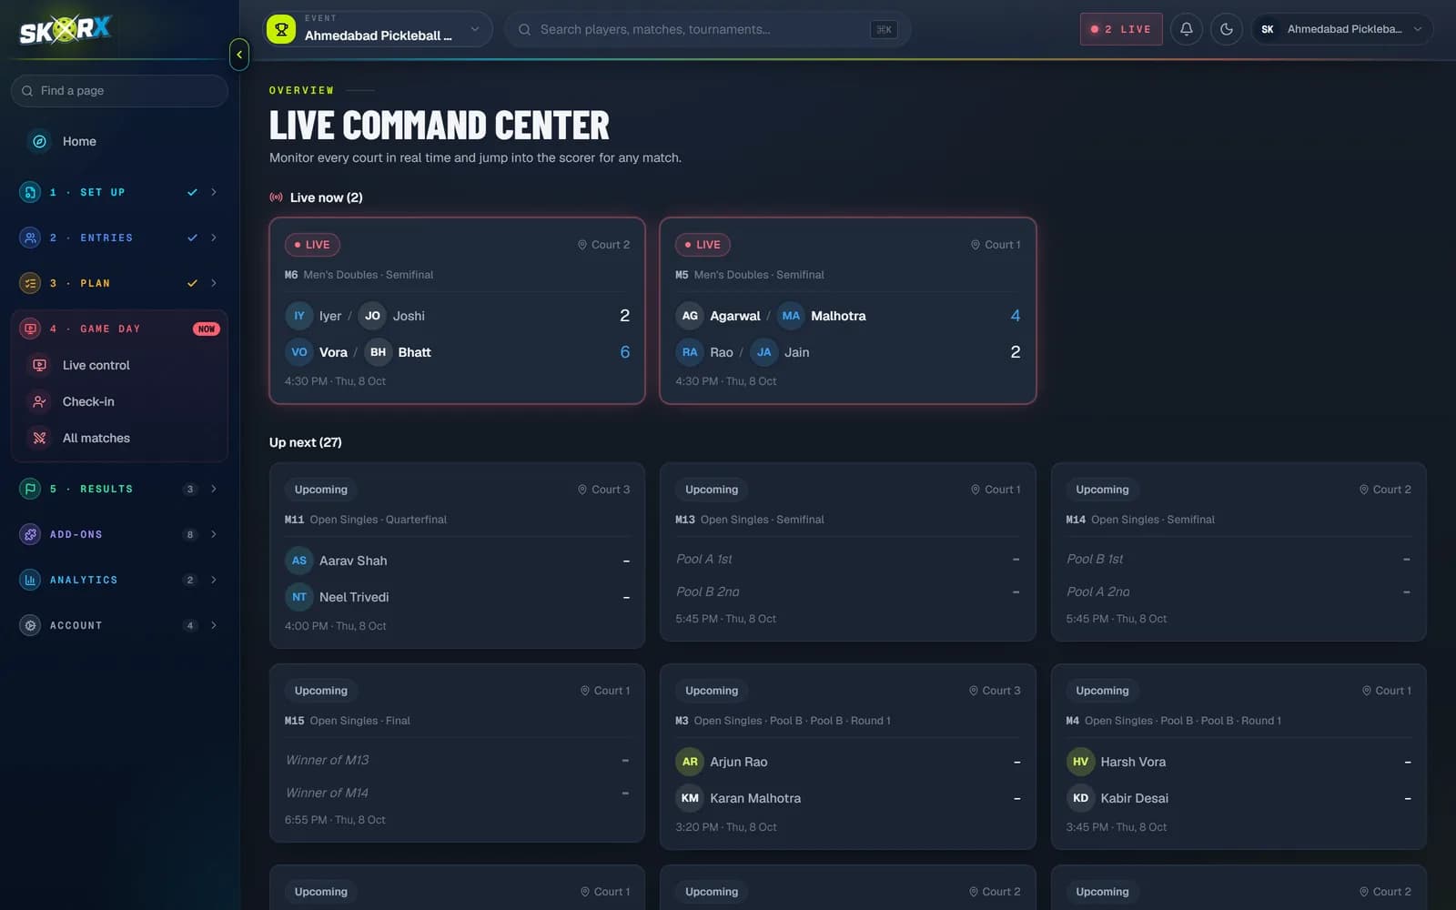This screenshot has width=1456, height=910.
Task: Open Check-in page
Action: pyautogui.click(x=119, y=401)
